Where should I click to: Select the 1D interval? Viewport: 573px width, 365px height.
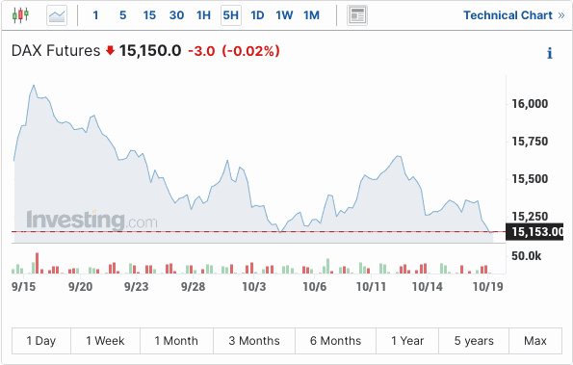click(257, 15)
